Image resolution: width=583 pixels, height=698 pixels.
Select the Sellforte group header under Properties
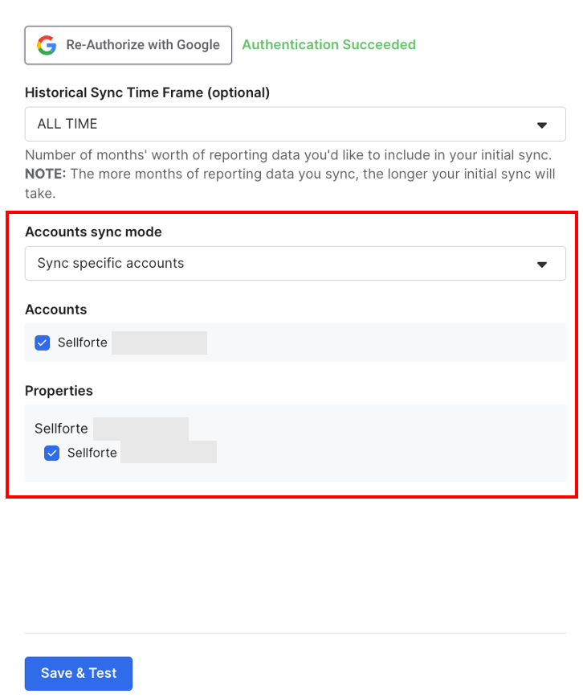pyautogui.click(x=61, y=429)
